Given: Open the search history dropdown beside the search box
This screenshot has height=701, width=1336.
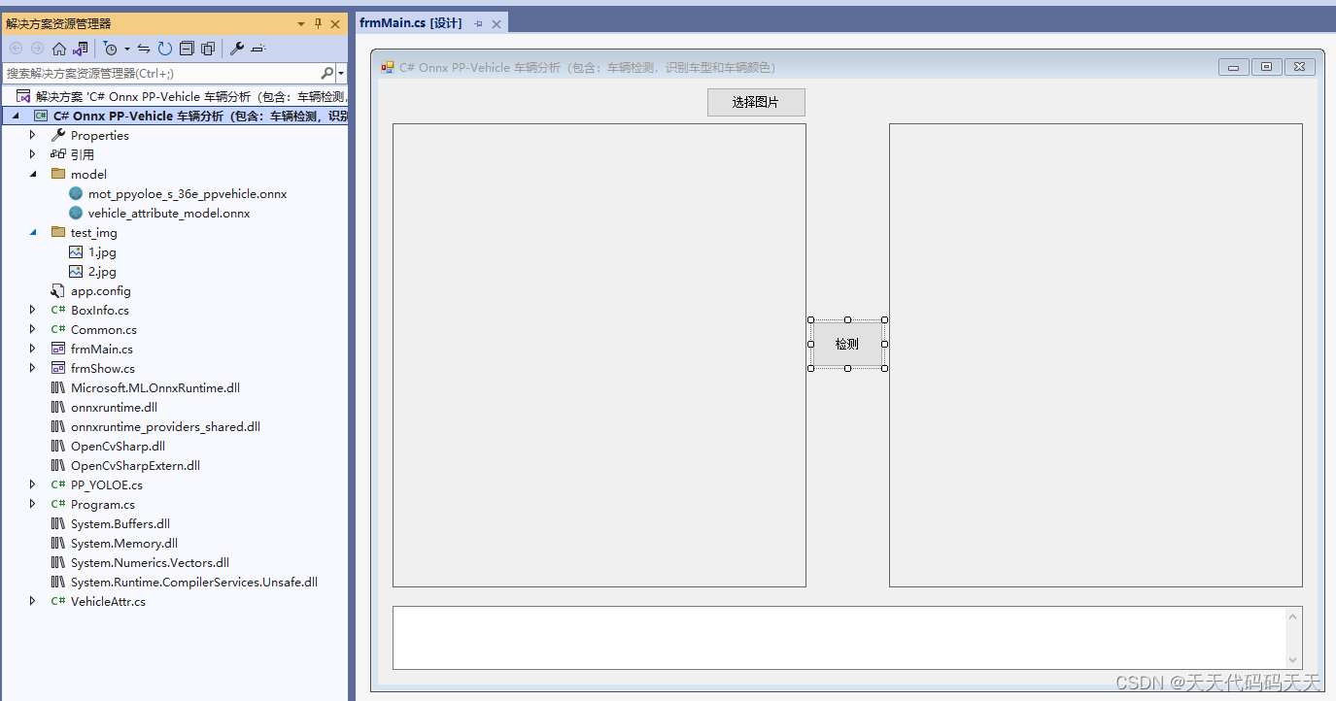Looking at the screenshot, I should [340, 73].
